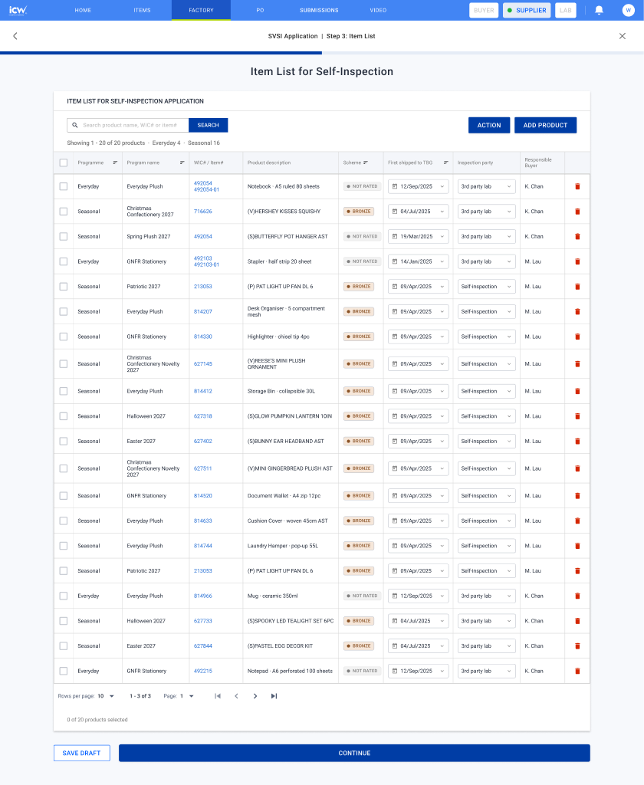Switch to the BUYER role
Image resolution: width=644 pixels, height=785 pixels.
[x=484, y=10]
